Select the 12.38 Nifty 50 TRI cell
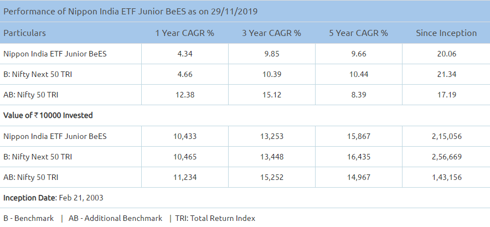 [184, 95]
